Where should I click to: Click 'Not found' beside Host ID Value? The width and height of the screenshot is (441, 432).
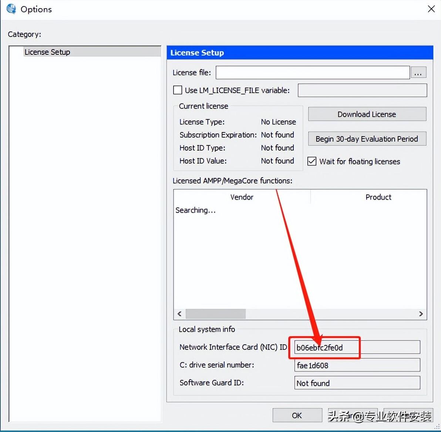point(277,161)
